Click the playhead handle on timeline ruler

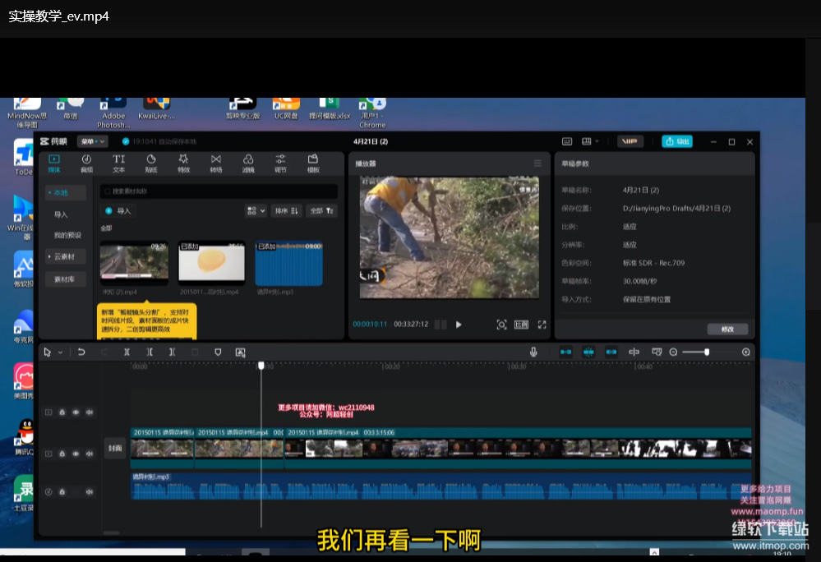click(261, 366)
